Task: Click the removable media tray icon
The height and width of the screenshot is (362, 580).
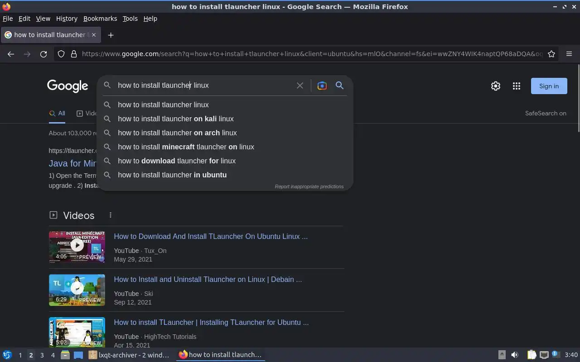Action: [502, 355]
